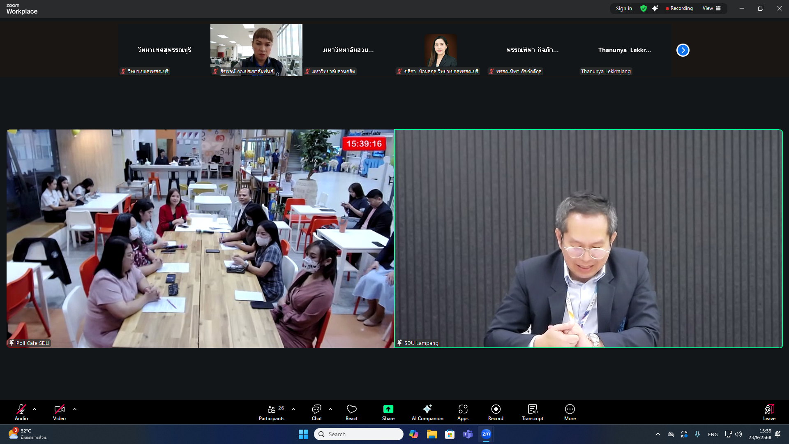Expand video settings arrow
This screenshot has width=789, height=444.
[75, 409]
